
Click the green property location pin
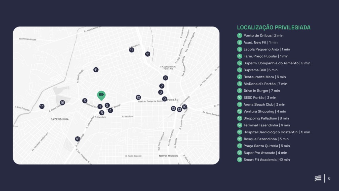[101, 95]
